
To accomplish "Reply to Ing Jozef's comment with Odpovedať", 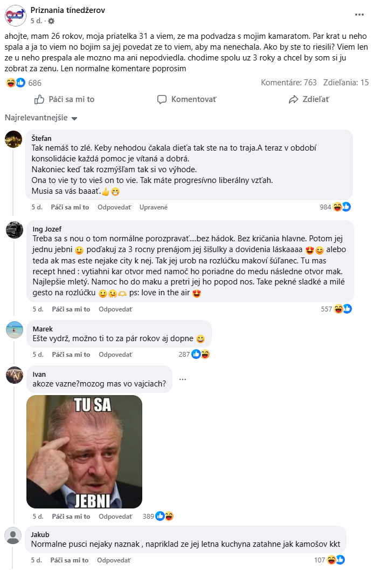I will point(115,309).
